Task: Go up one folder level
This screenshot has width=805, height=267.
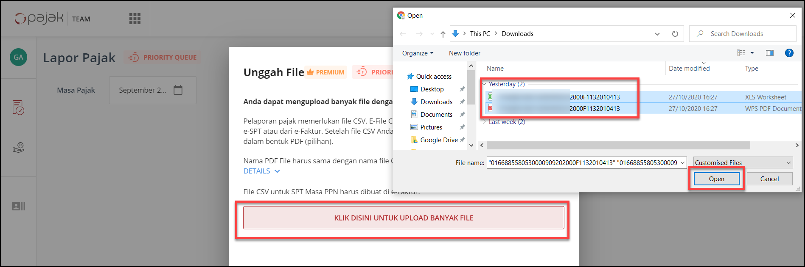Action: point(443,34)
